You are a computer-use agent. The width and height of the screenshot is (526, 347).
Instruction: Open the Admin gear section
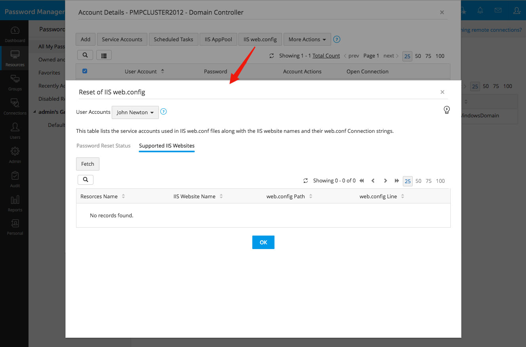[x=15, y=155]
